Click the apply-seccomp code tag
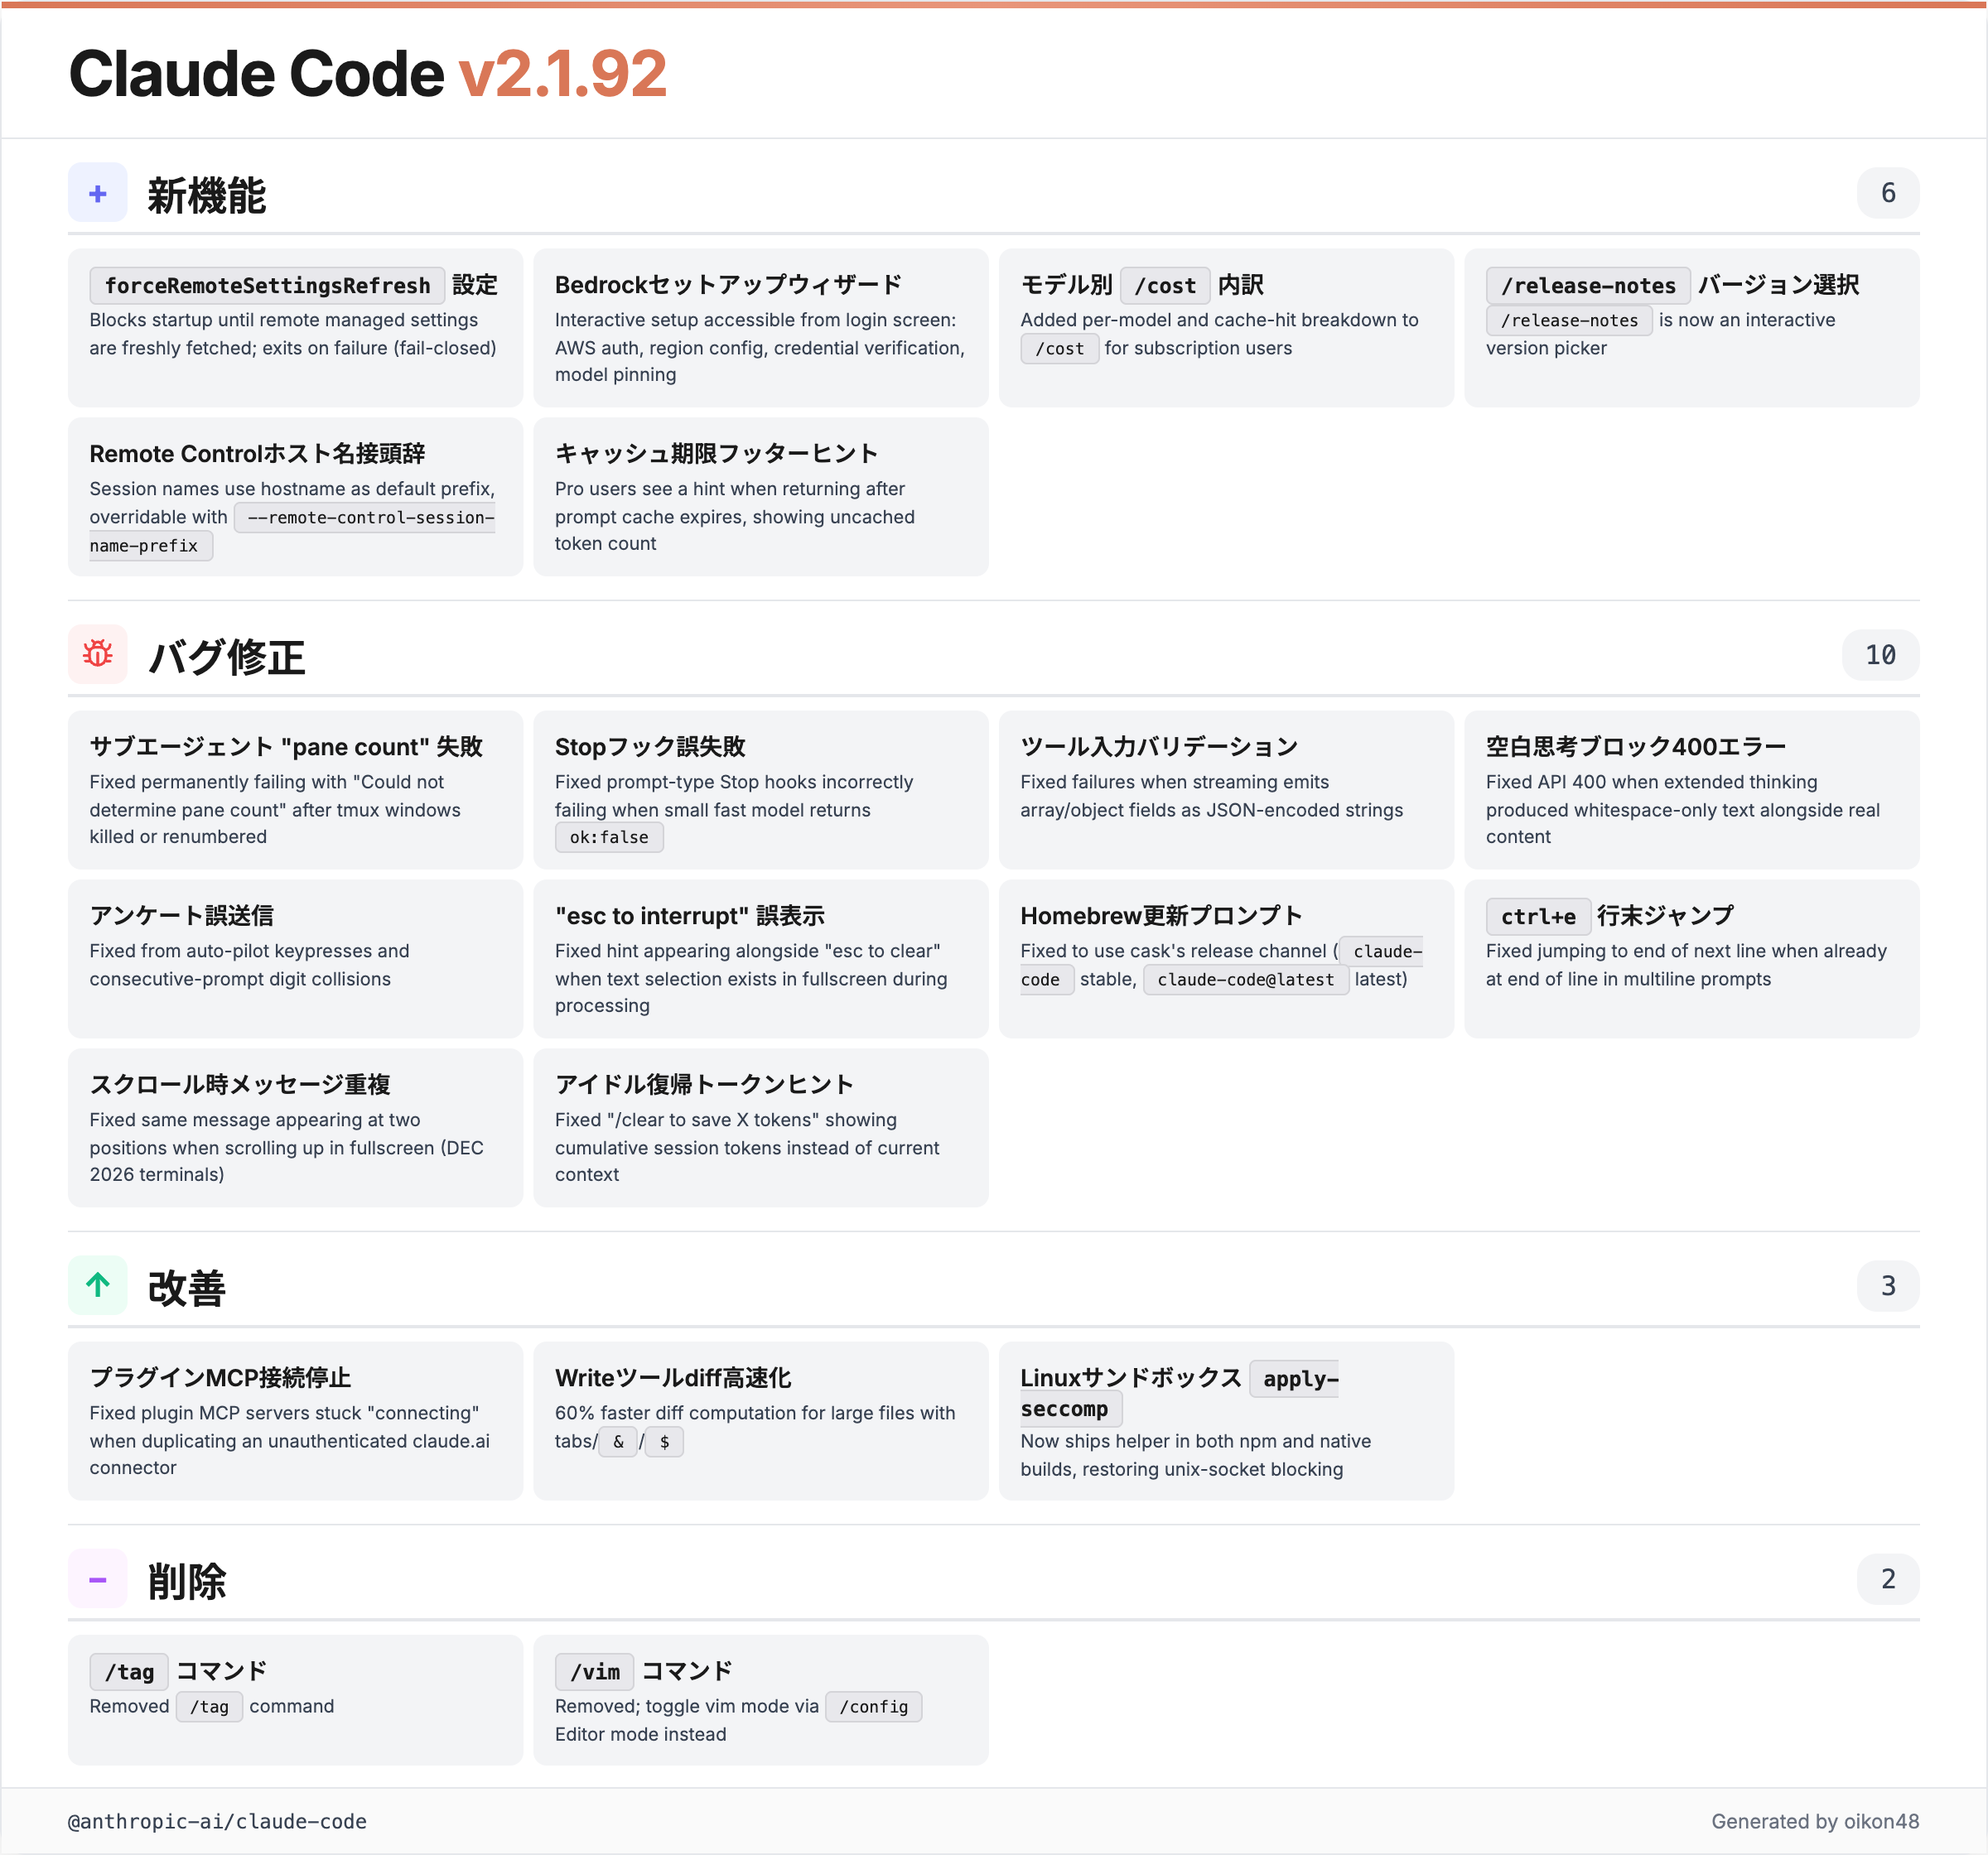 [1180, 1394]
